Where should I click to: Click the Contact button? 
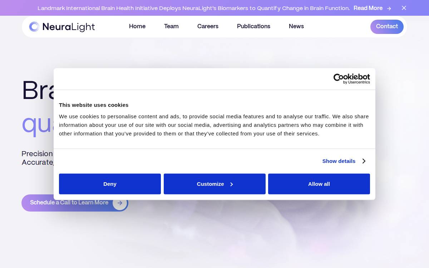(387, 27)
